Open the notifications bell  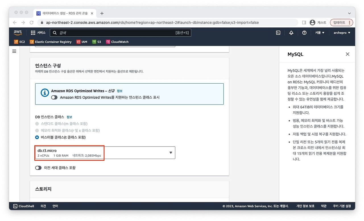tap(291, 33)
